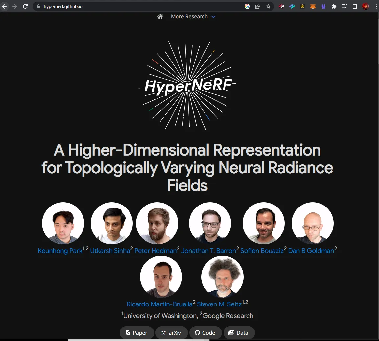This screenshot has width=379, height=341.
Task: Open Ricardo Martin-Brualla's author link
Action: [x=159, y=304]
